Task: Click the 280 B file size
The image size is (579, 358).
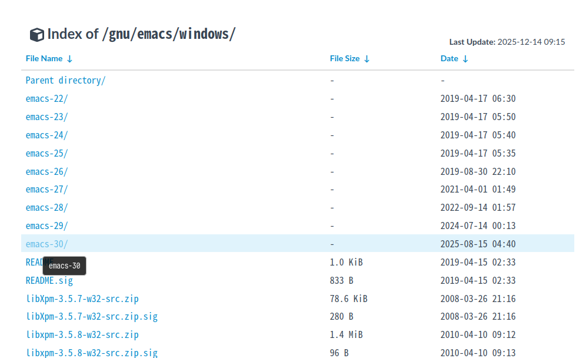Action: (341, 317)
